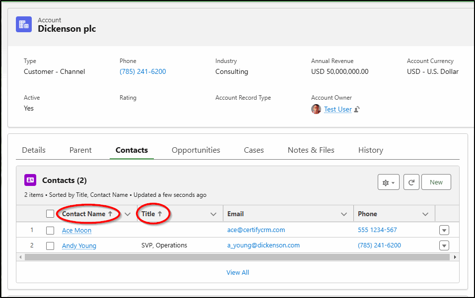Screen dimensions: 475x298
Task: Click the scrollbar left arrow
Action: [20, 257]
